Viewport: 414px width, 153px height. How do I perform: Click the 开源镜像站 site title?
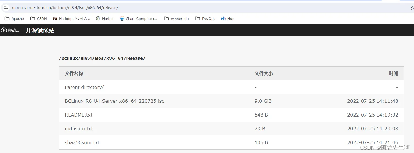40,30
